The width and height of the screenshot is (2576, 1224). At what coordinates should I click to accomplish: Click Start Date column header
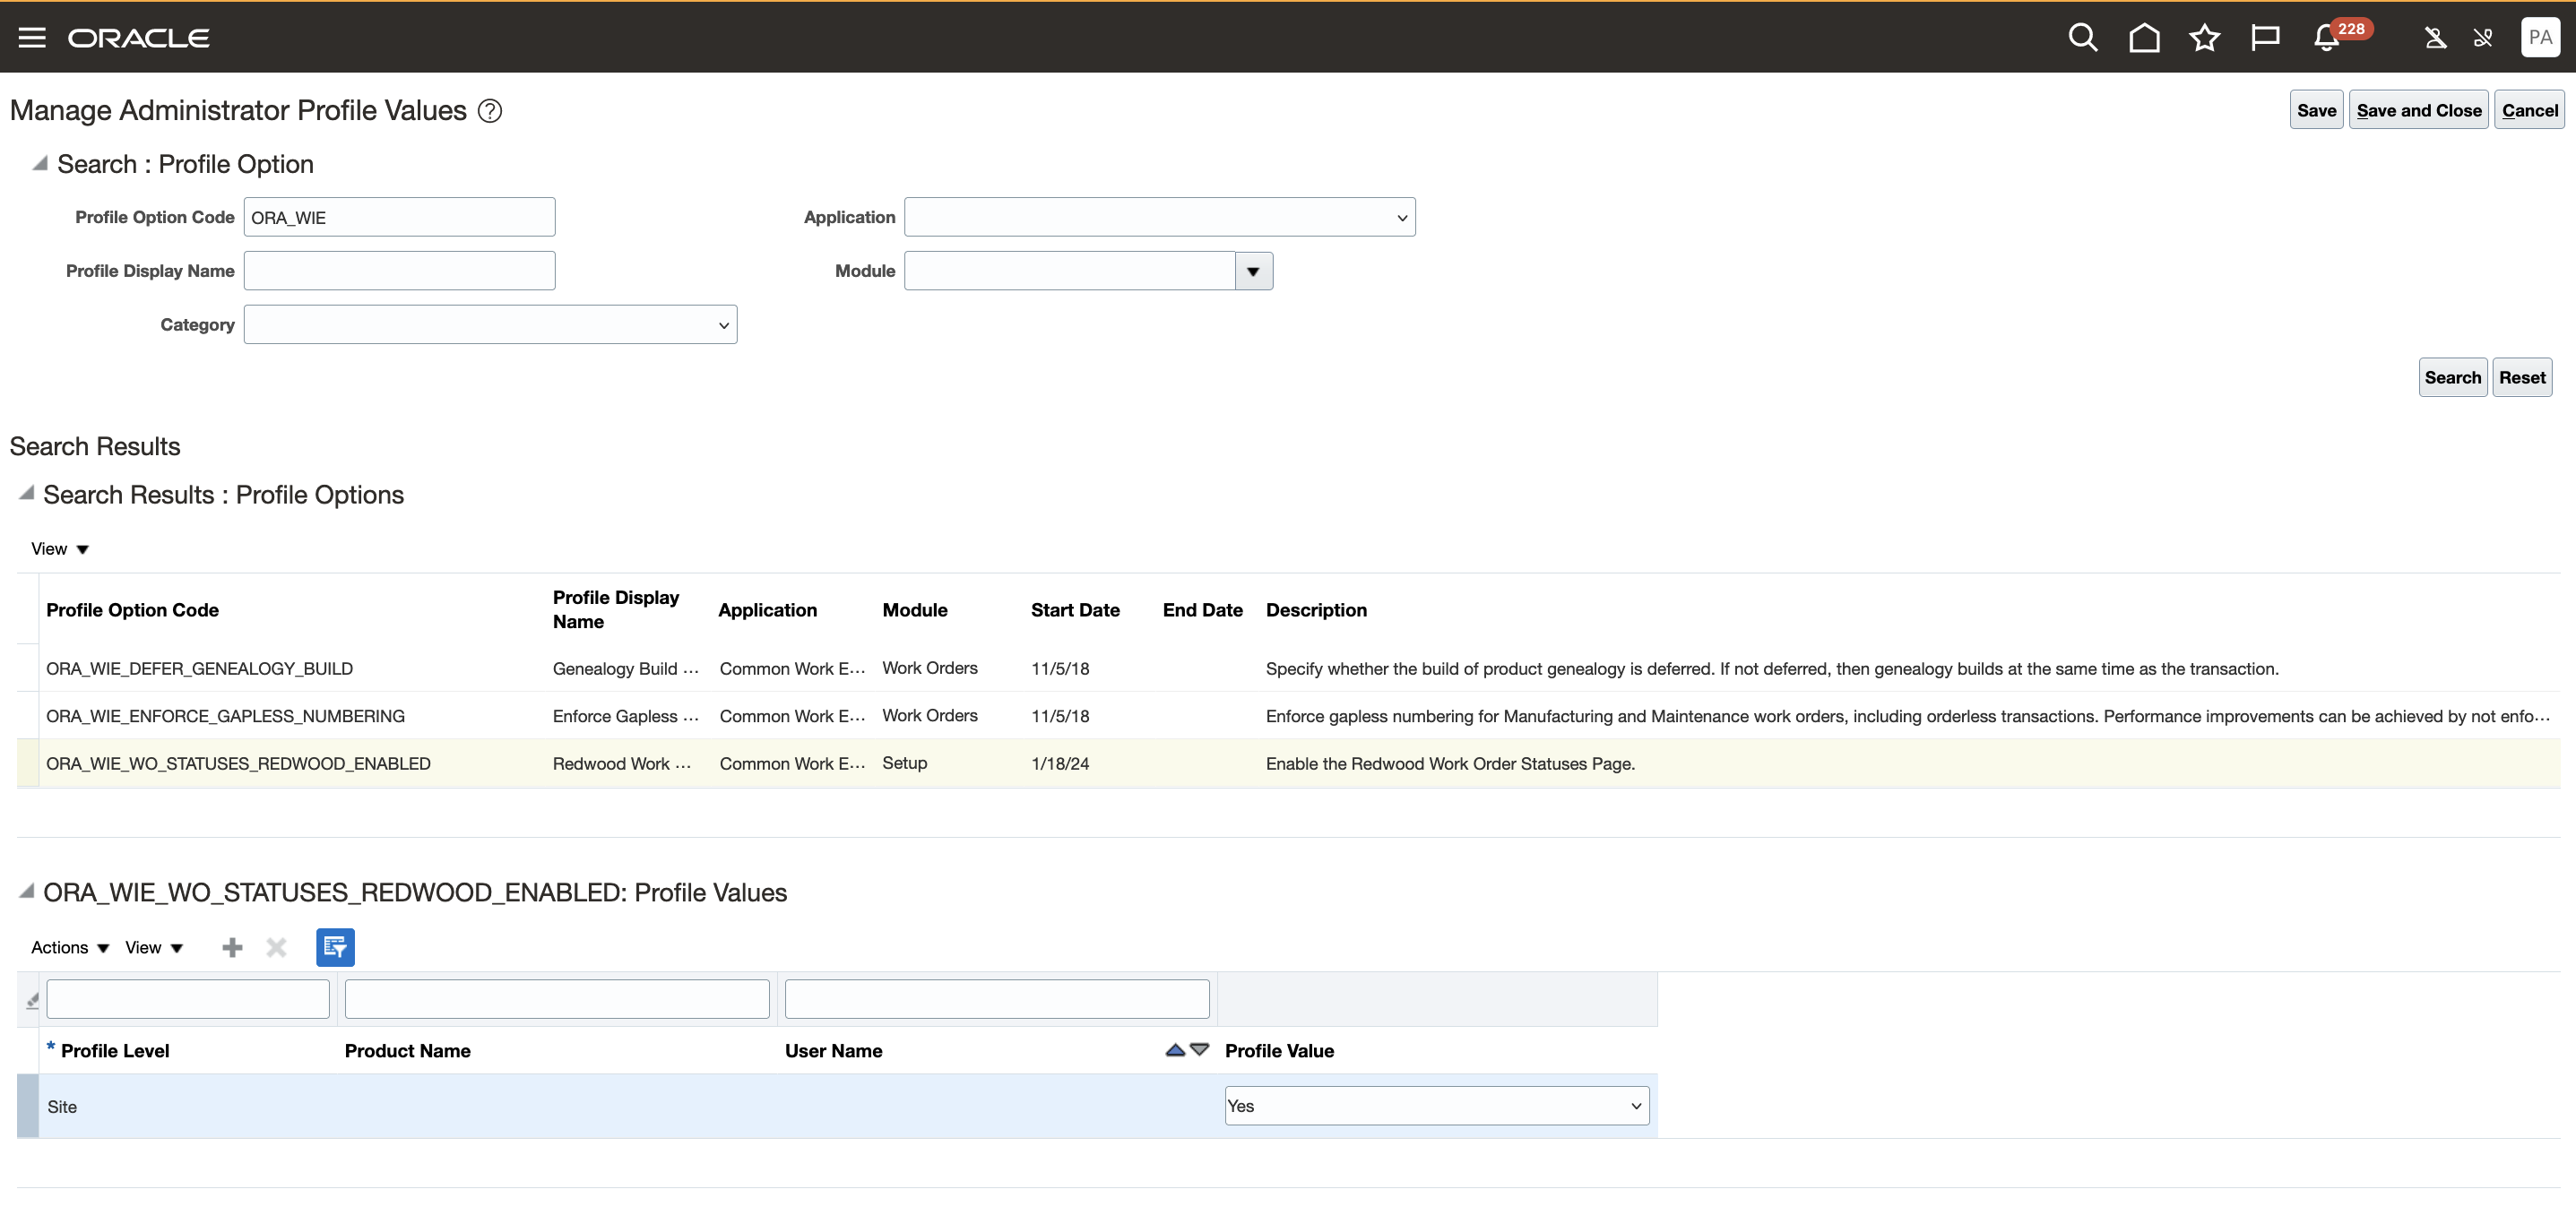pos(1075,610)
